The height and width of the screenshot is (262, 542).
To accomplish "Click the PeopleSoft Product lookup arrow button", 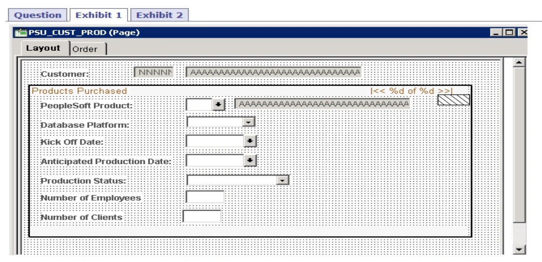I will (218, 105).
